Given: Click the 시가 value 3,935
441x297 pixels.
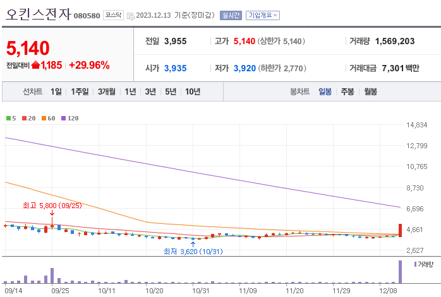Looking at the screenshot, I should [x=175, y=68].
